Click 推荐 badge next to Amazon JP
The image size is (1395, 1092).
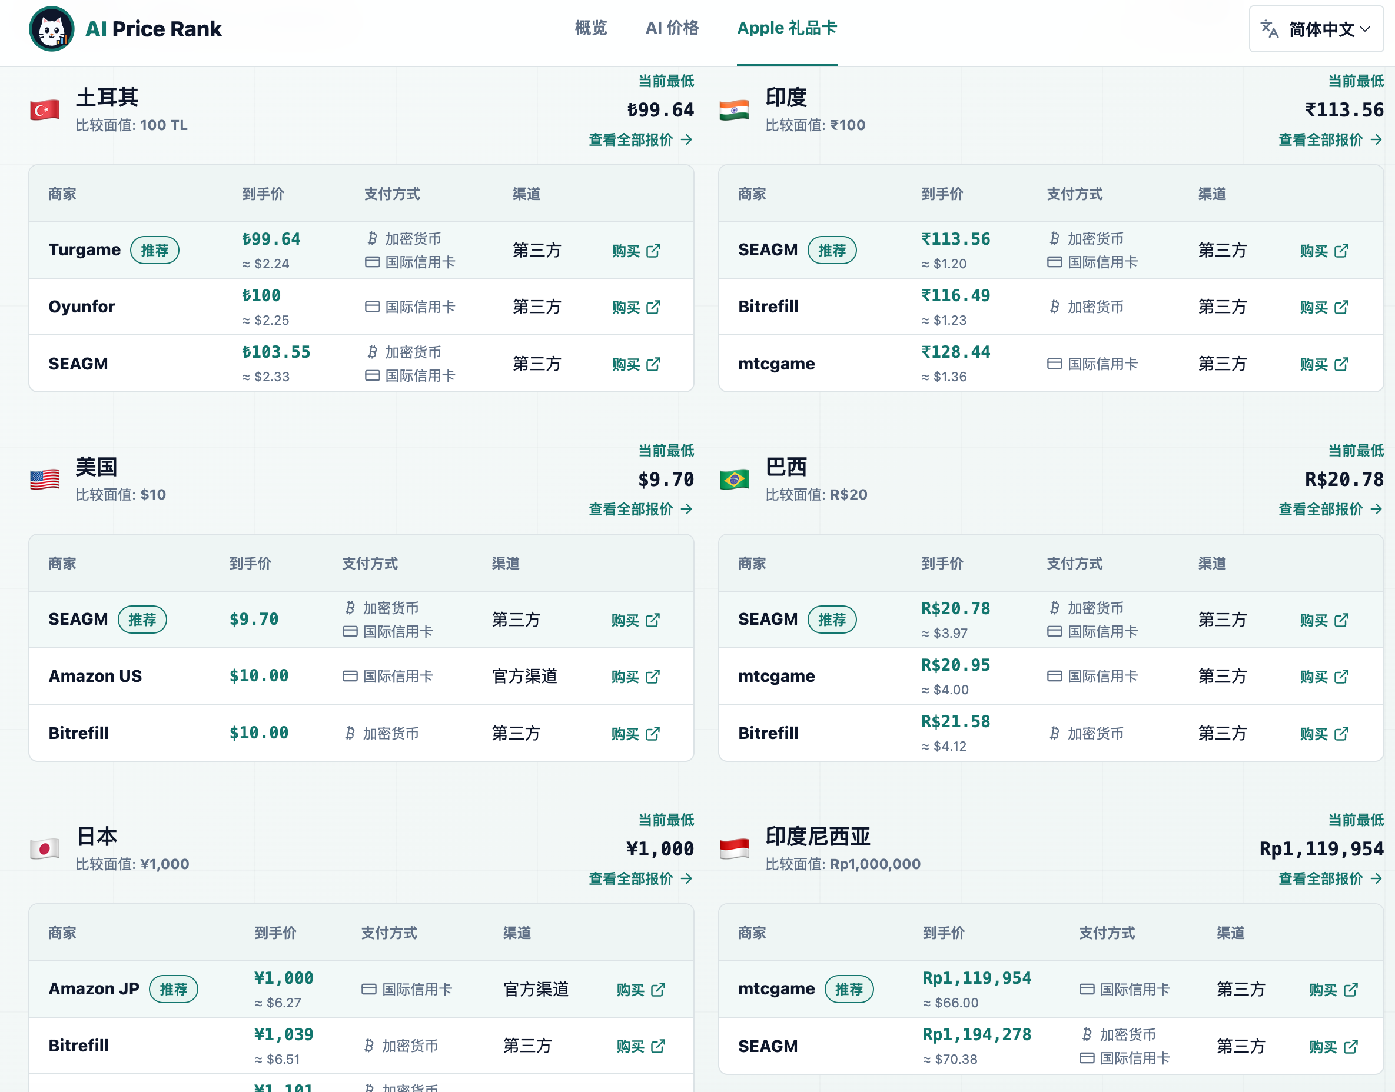point(173,989)
